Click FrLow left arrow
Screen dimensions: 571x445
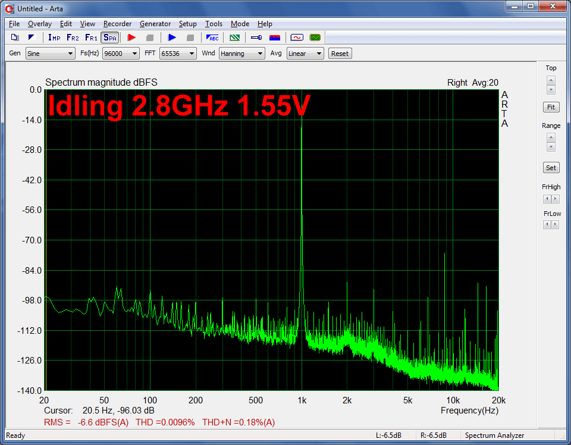point(547,225)
